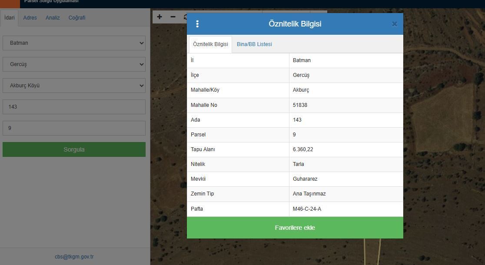
Task: Close the Öznitelik Bilgisi dialog
Action: coord(394,24)
